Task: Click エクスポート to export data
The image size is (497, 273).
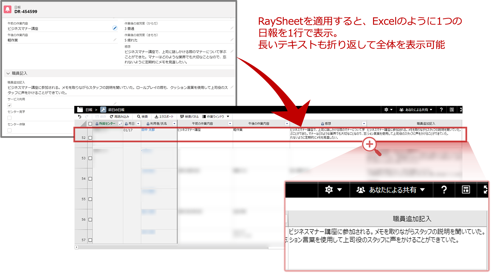Action: (x=164, y=117)
